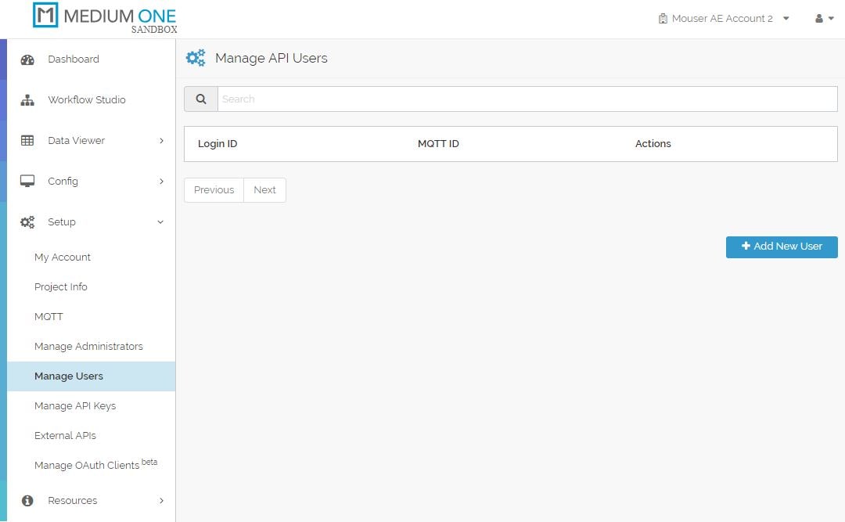This screenshot has width=845, height=522.
Task: Click the Add New User button
Action: click(x=781, y=247)
